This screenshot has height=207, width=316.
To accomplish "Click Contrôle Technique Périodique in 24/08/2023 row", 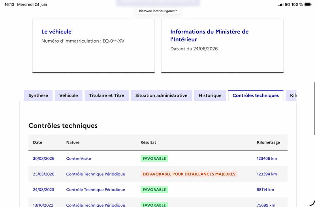I will click(x=96, y=190).
